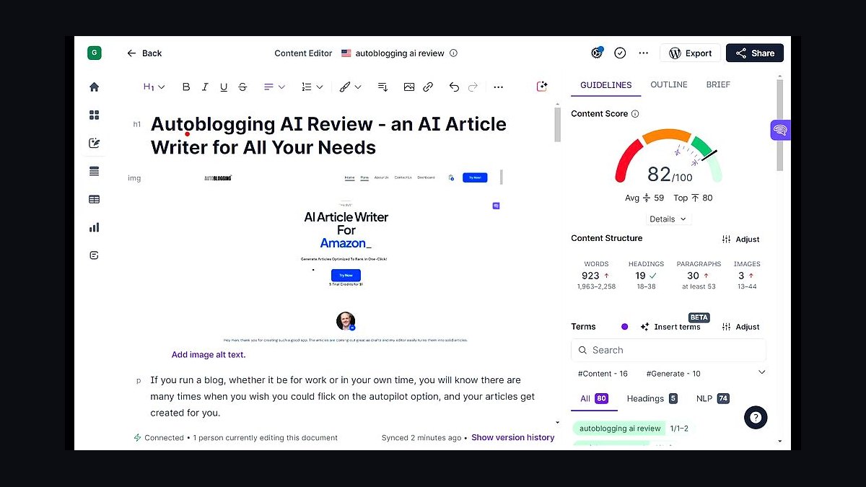The image size is (866, 487).
Task: Open more toolbar options ellipsis
Action: pos(498,87)
